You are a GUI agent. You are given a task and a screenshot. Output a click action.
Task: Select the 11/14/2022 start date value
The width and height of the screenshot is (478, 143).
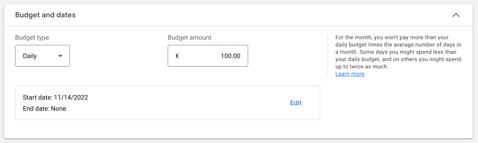click(71, 97)
